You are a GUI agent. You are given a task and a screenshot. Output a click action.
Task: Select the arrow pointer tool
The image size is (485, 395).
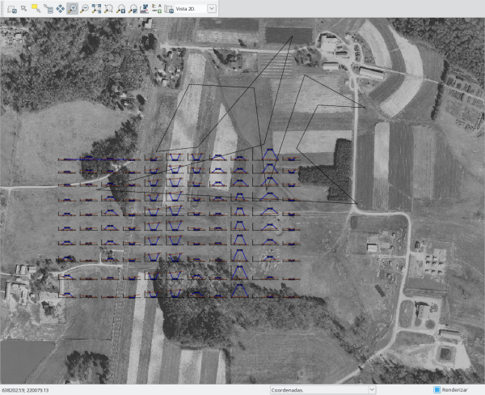click(x=24, y=8)
